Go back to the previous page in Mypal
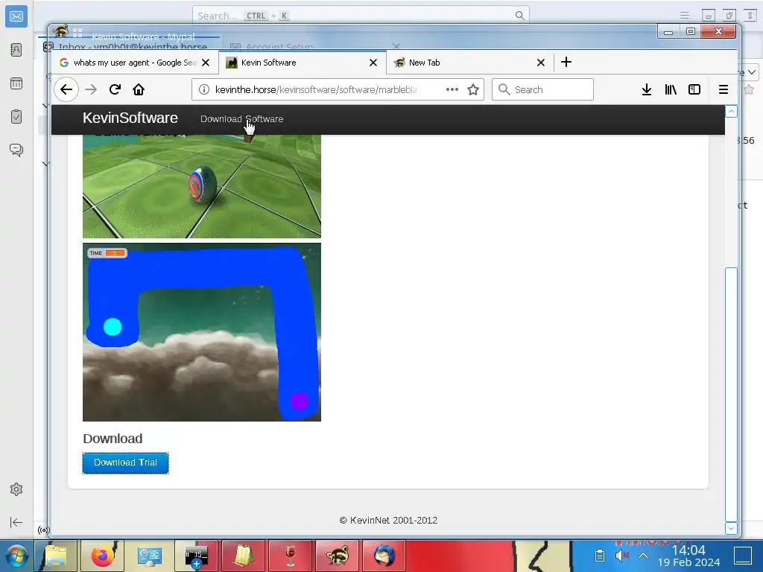 (66, 89)
